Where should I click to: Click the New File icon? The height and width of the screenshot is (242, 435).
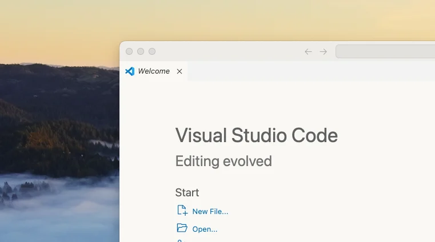(x=182, y=210)
